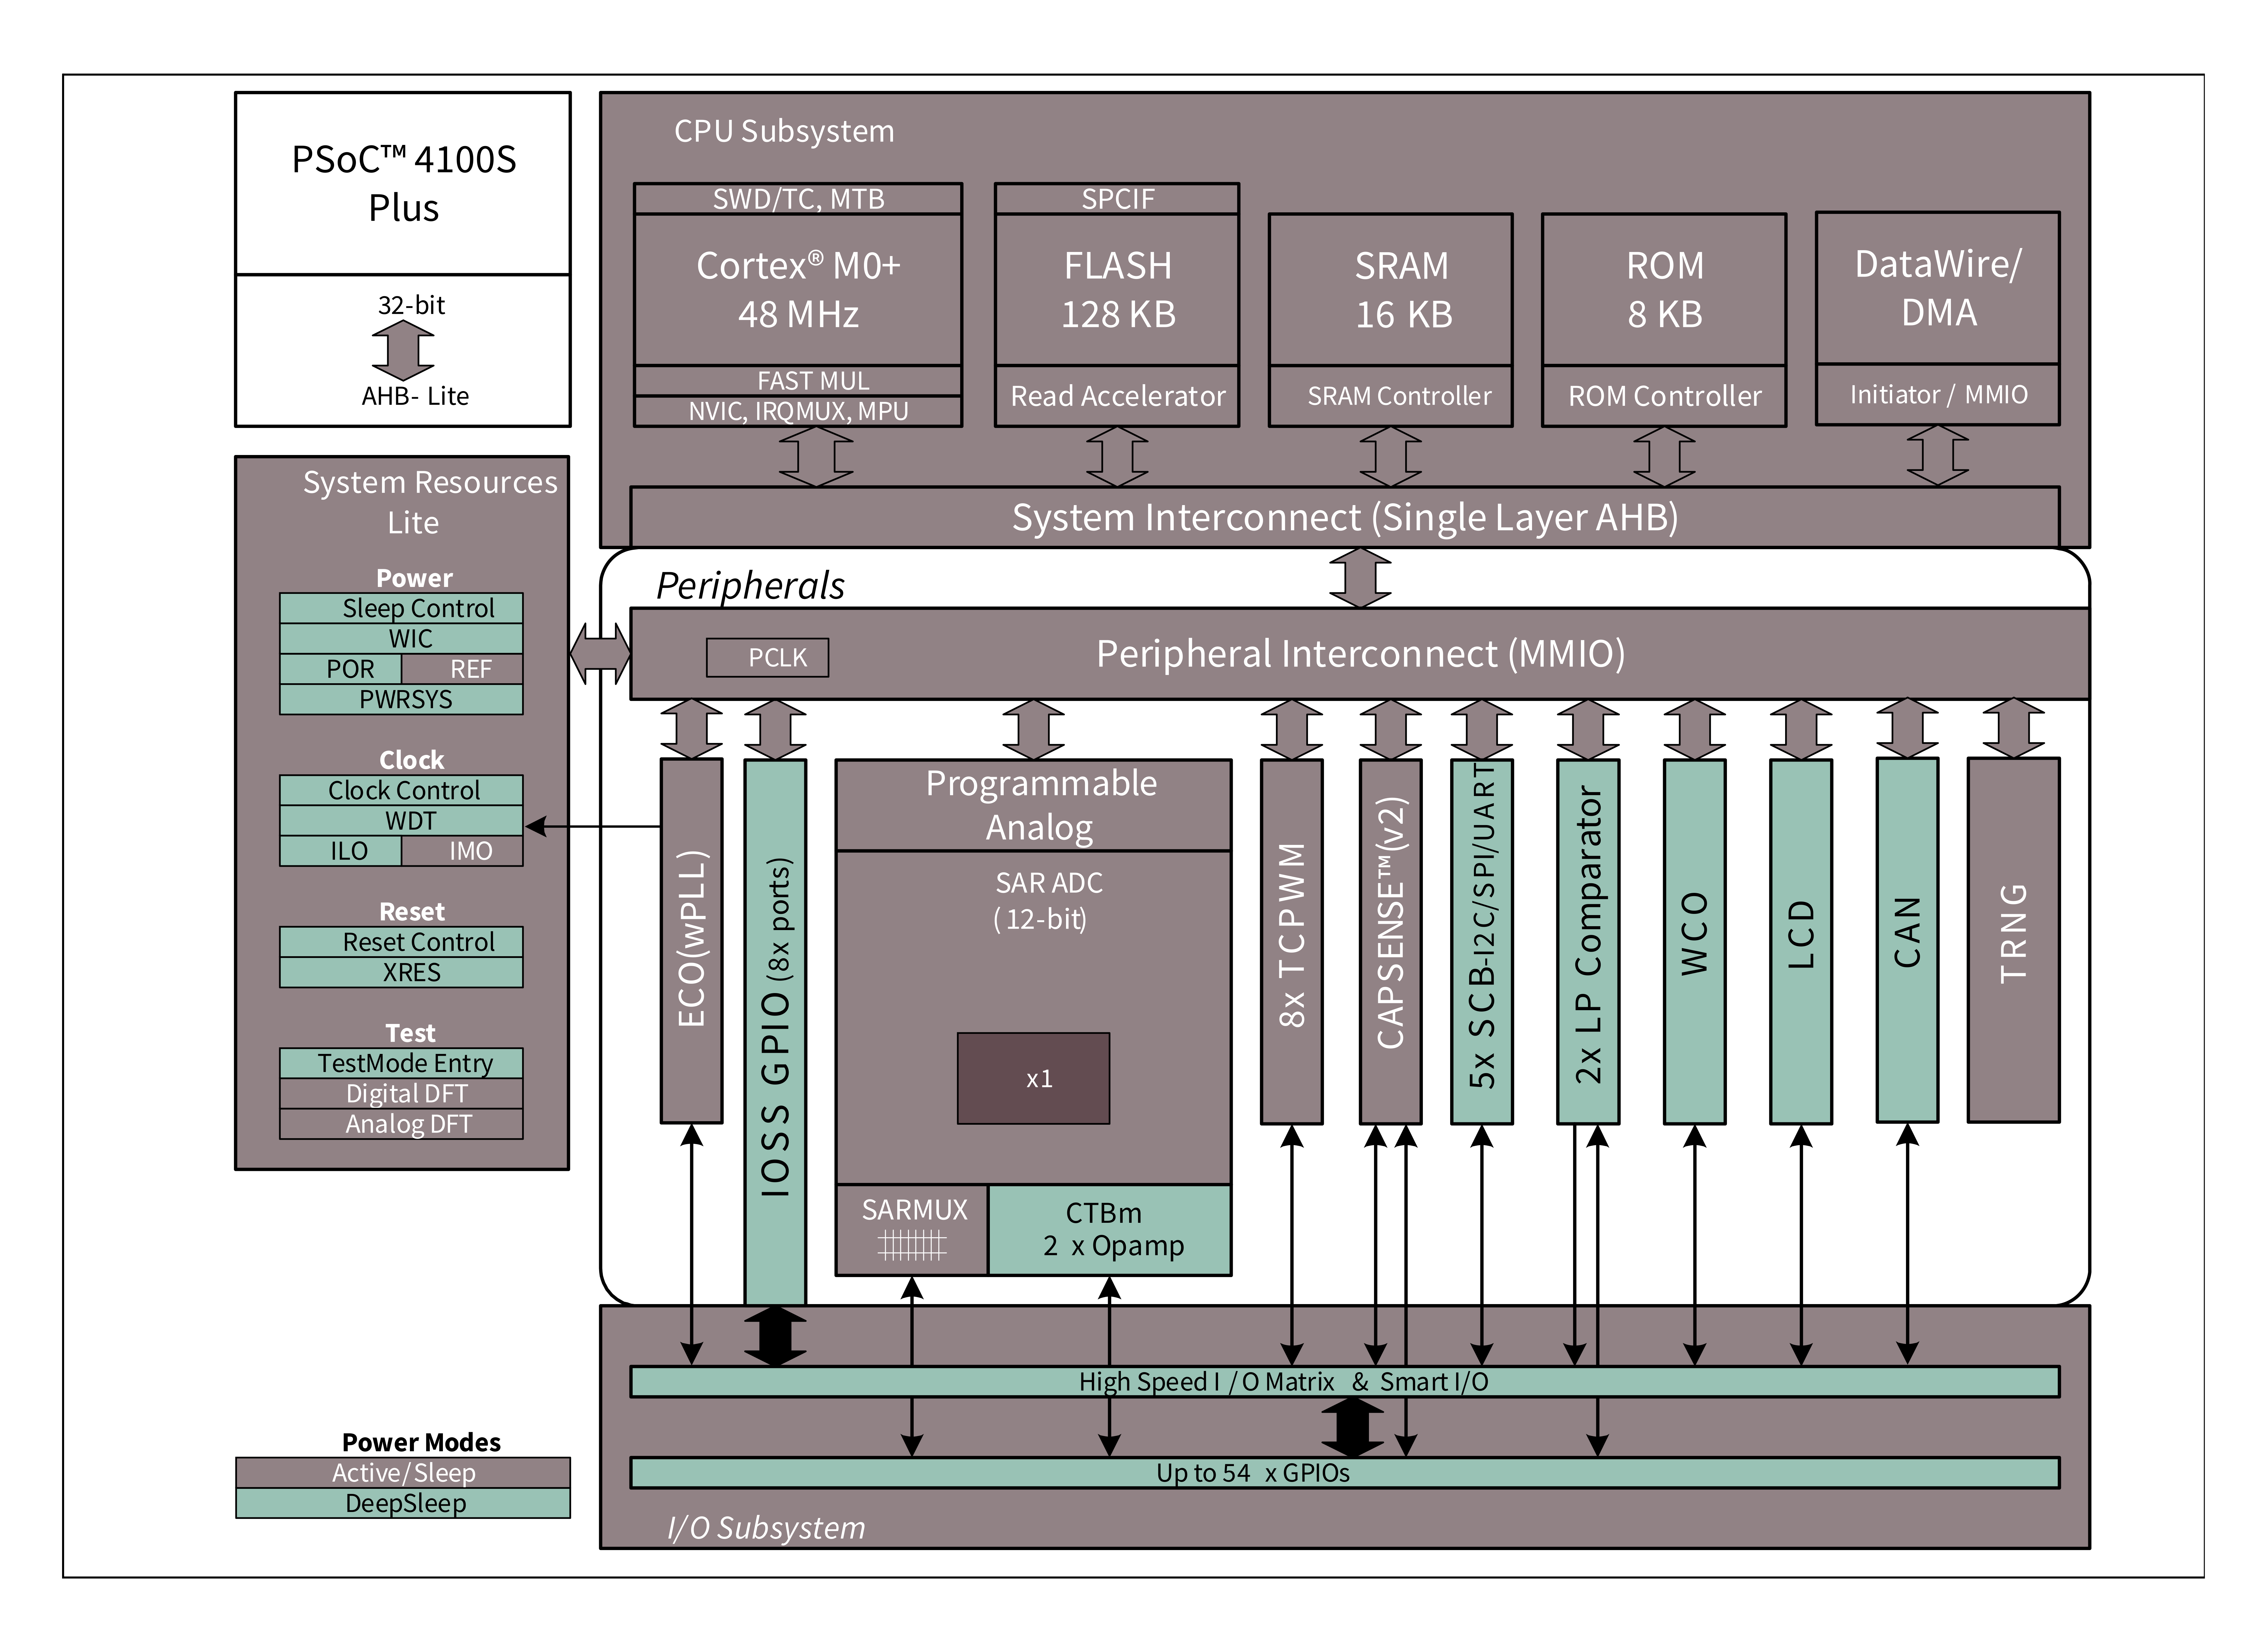Click the Up to 54 x GPIOs bar

[x=1344, y=1473]
